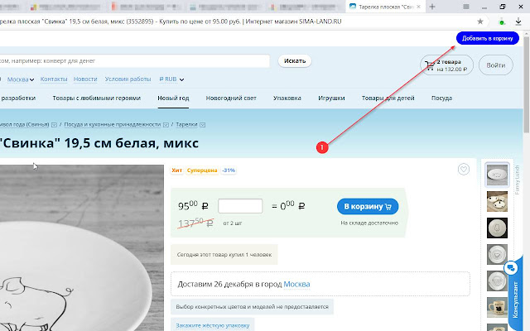Open browser downloads arrow icon

[x=518, y=22]
